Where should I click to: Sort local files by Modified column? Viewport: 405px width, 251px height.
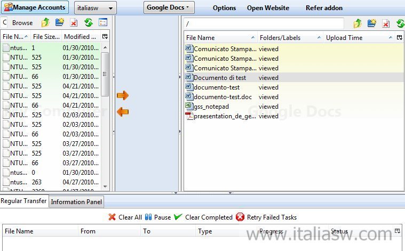(81, 37)
